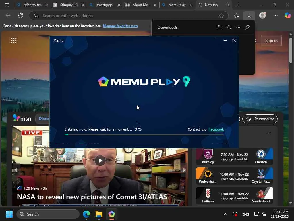Click the scrollbar down arrow
Screen dimensions: 294x221
pyautogui.click(x=291, y=203)
